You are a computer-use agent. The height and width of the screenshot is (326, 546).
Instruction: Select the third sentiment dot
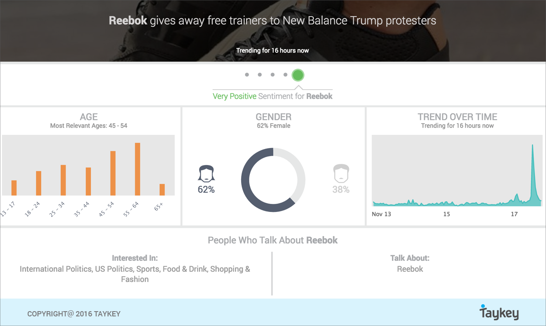click(x=273, y=75)
